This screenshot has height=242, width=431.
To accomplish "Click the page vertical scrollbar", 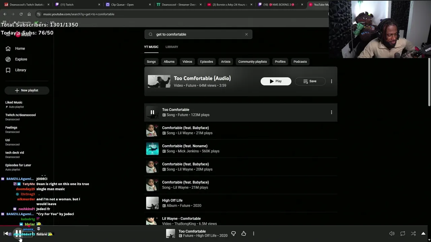I will pyautogui.click(x=429, y=82).
